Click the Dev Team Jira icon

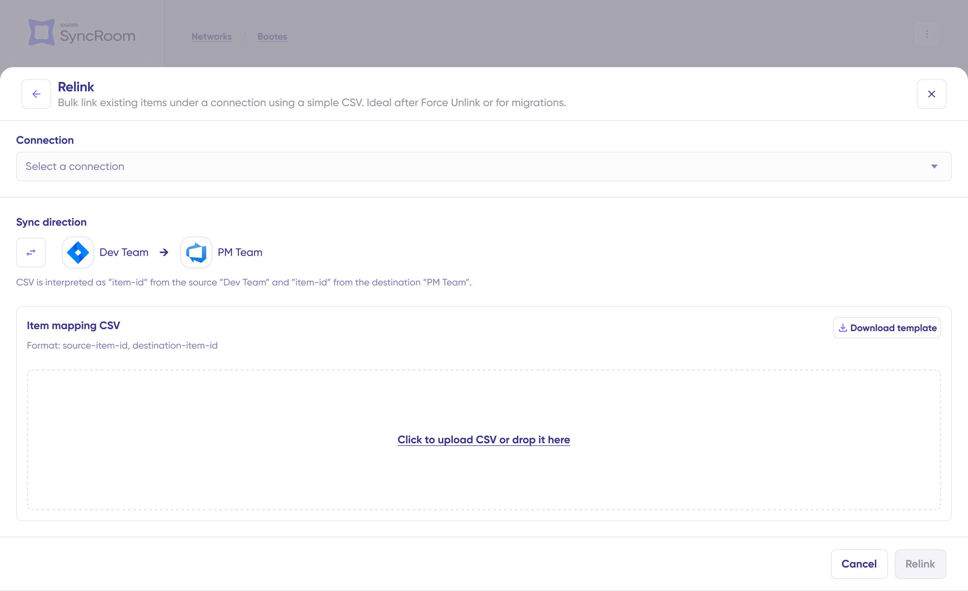[x=78, y=252]
